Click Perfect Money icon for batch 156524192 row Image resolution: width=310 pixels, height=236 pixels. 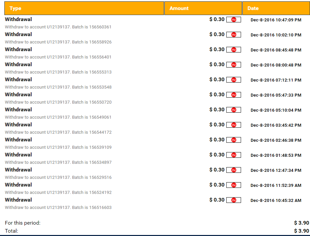click(234, 185)
